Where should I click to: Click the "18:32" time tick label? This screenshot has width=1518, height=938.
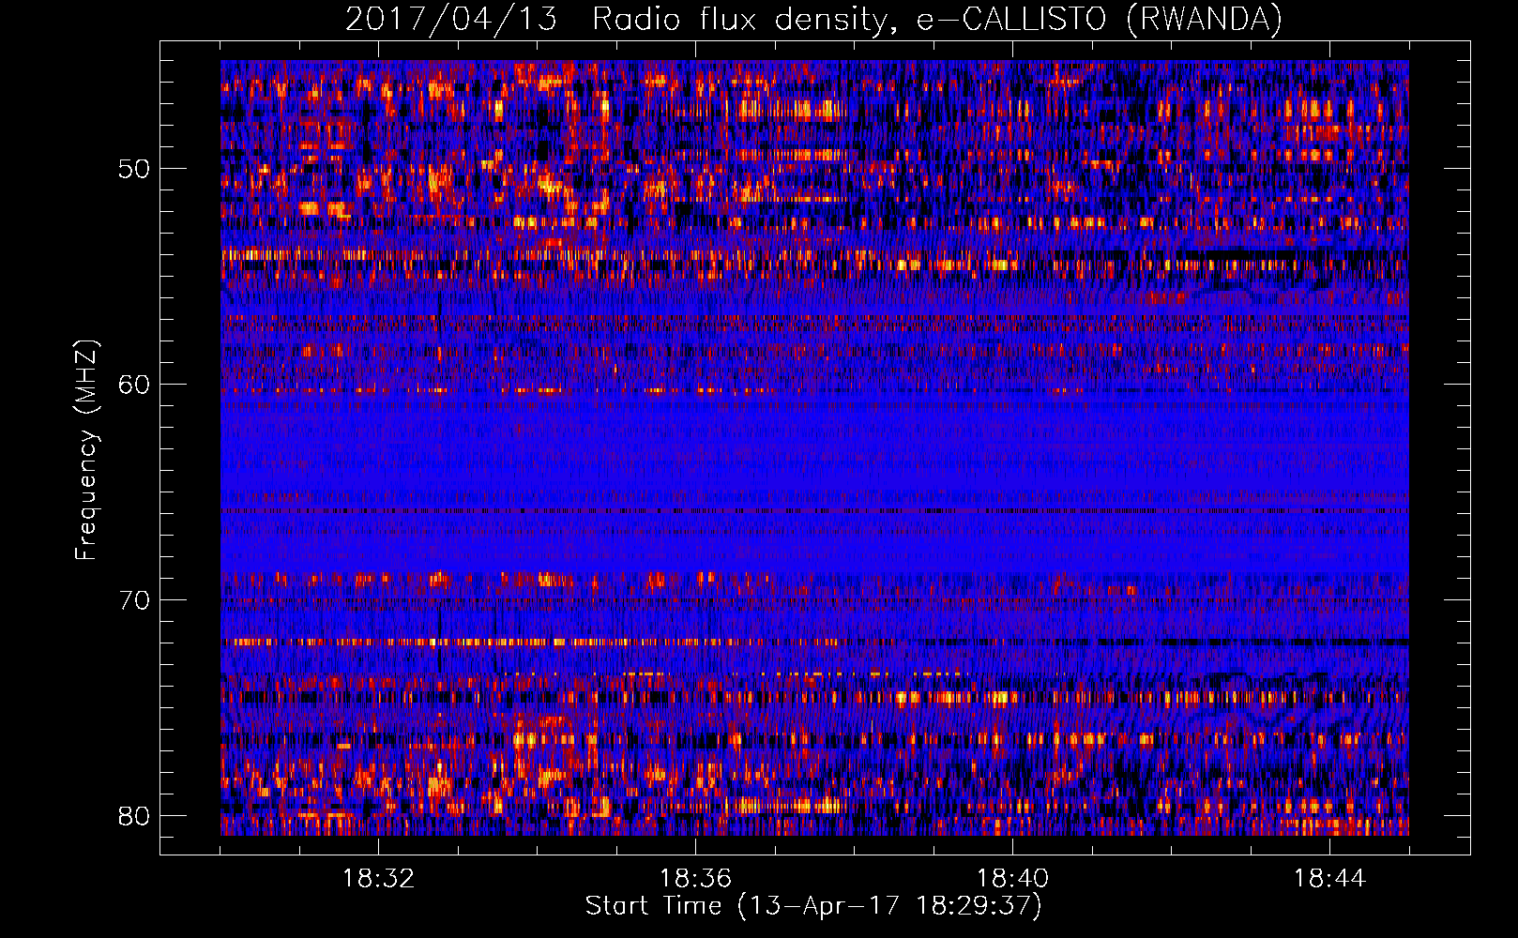(x=378, y=878)
